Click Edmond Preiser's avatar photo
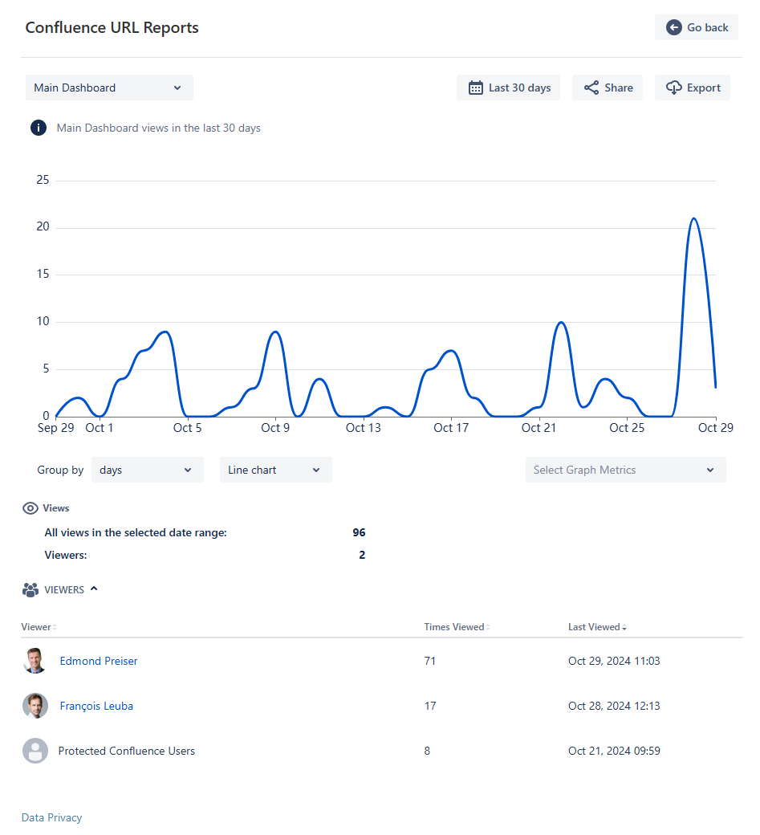Viewport: 760px width, 835px height. [x=35, y=661]
